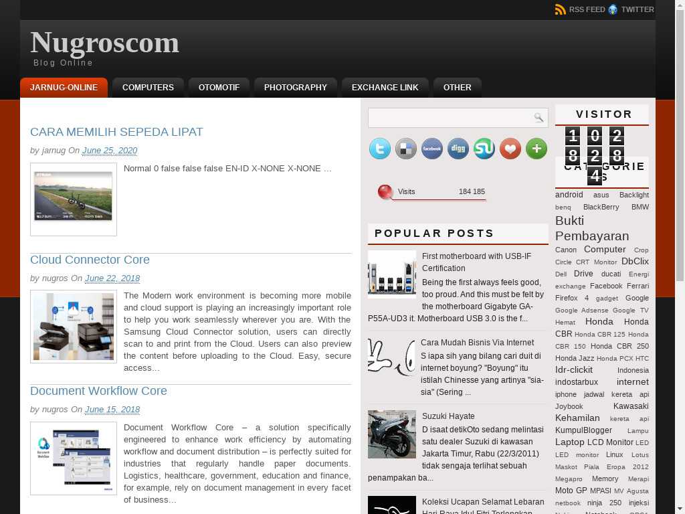Select the 'android' category tag
This screenshot has width=685, height=514.
coord(569,195)
